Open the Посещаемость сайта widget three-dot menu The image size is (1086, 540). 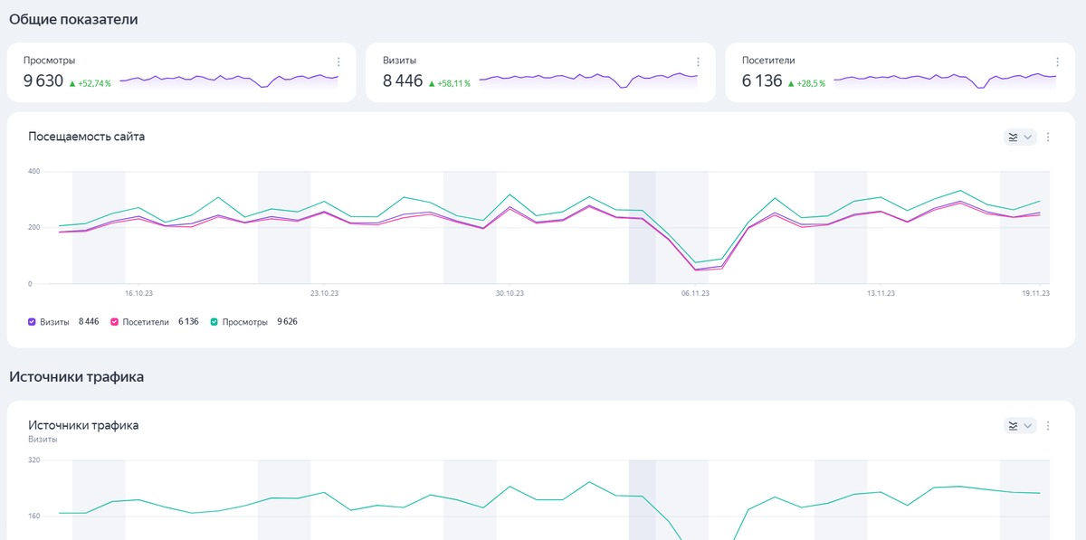(x=1048, y=137)
